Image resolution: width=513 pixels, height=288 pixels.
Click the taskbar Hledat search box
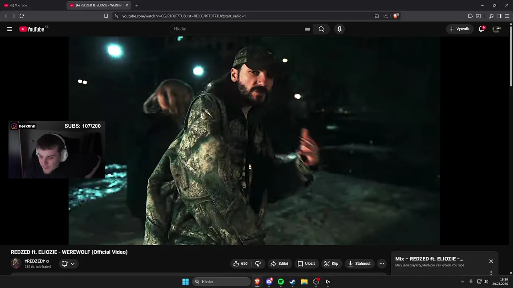221,282
